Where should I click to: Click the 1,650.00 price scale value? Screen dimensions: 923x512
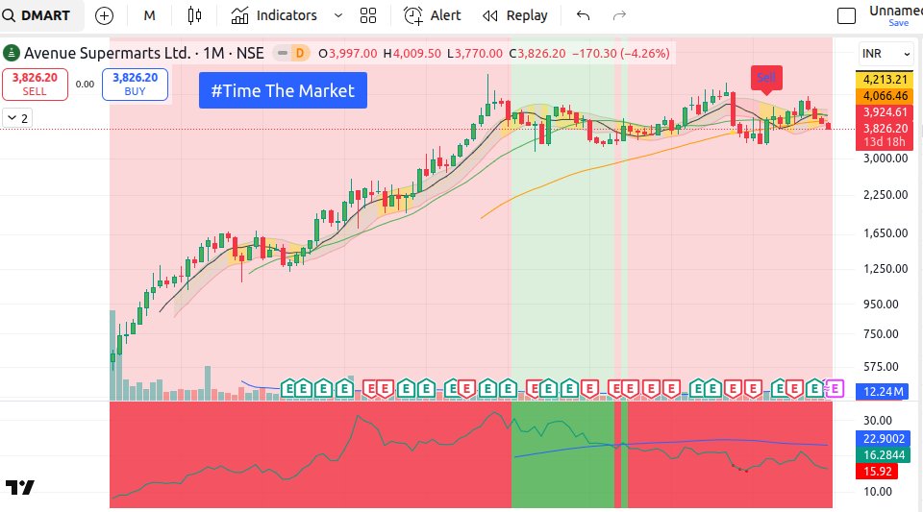(886, 233)
